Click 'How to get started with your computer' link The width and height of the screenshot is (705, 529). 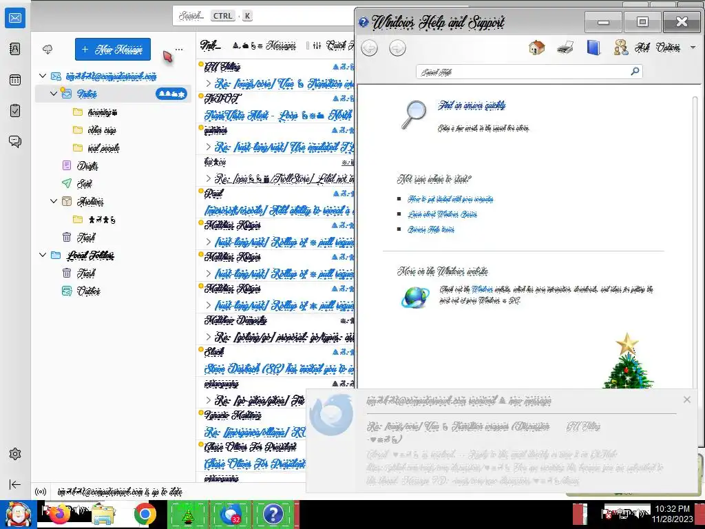tap(450, 199)
